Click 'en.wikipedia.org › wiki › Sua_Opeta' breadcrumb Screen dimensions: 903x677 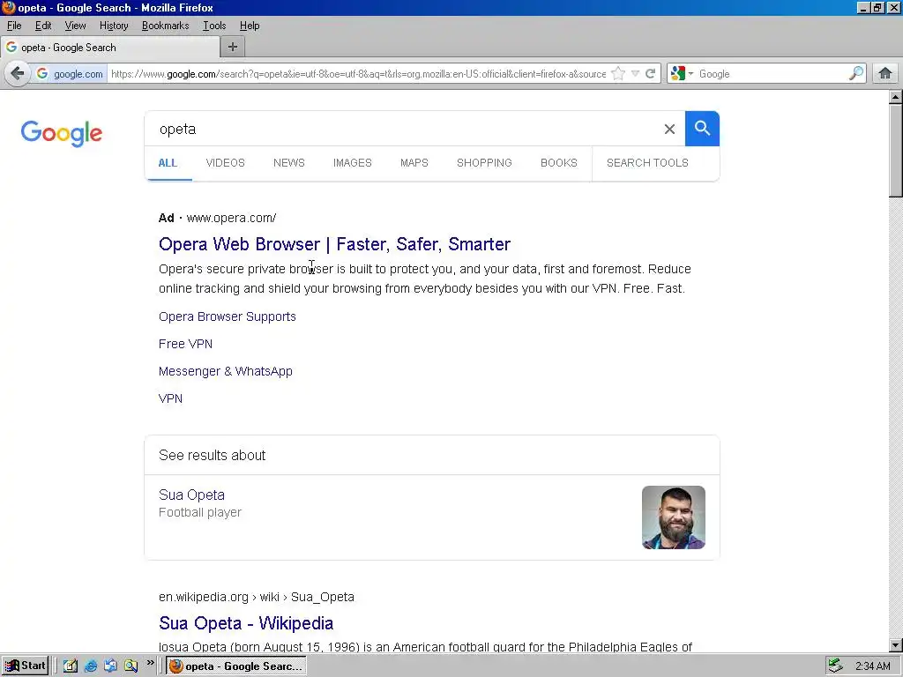[x=257, y=597]
